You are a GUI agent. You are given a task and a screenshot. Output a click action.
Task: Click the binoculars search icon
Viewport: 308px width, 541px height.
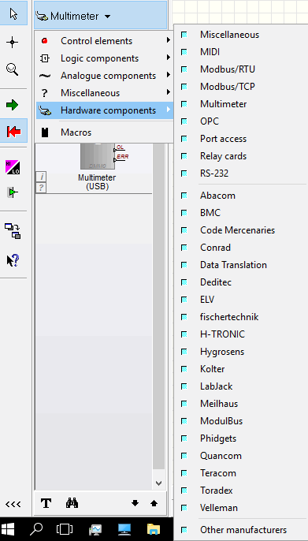[72, 503]
